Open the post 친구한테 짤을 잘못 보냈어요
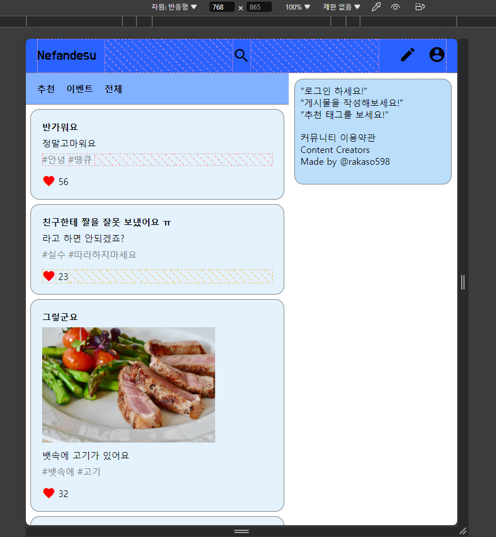This screenshot has width=496, height=537. pyautogui.click(x=106, y=222)
